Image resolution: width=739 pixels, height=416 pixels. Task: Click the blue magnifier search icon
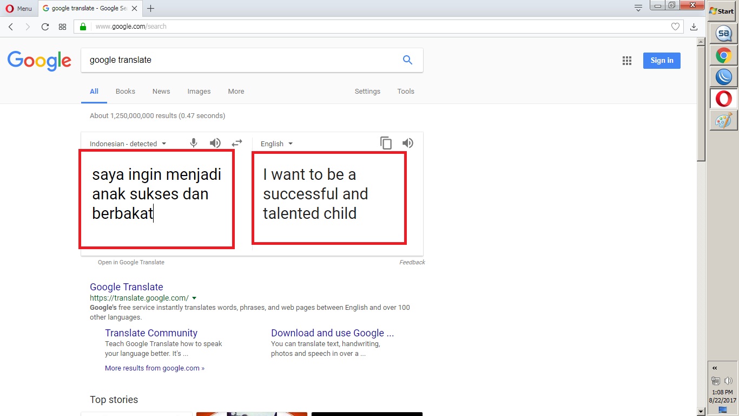pyautogui.click(x=408, y=60)
